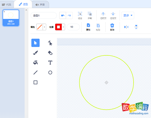This screenshot has height=118, width=151.
Task: Select the Rectangle tool
Action: coord(36,82)
